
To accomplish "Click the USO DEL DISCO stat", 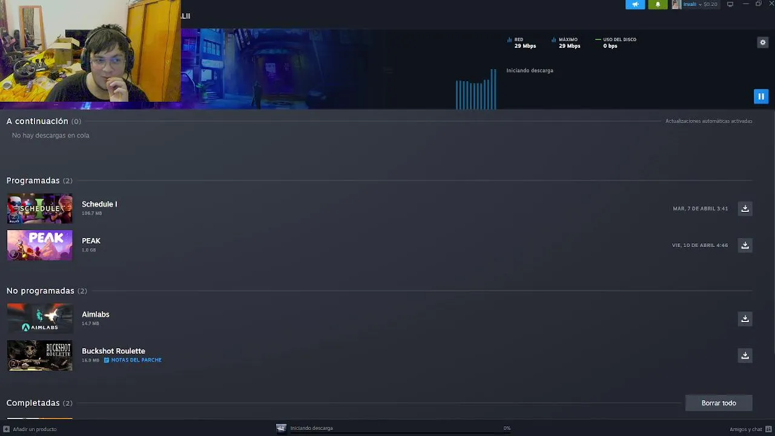I will tap(616, 42).
